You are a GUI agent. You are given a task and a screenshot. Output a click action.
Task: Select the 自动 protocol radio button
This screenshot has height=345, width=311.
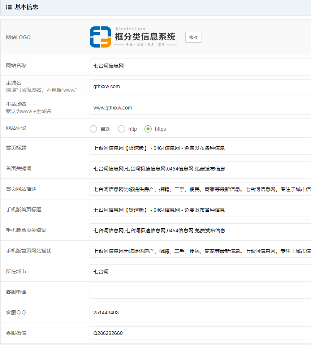point(94,129)
